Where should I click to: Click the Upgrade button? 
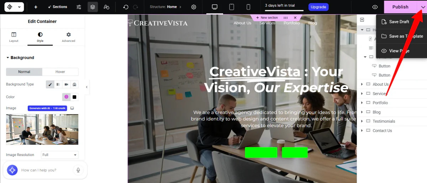[318, 7]
